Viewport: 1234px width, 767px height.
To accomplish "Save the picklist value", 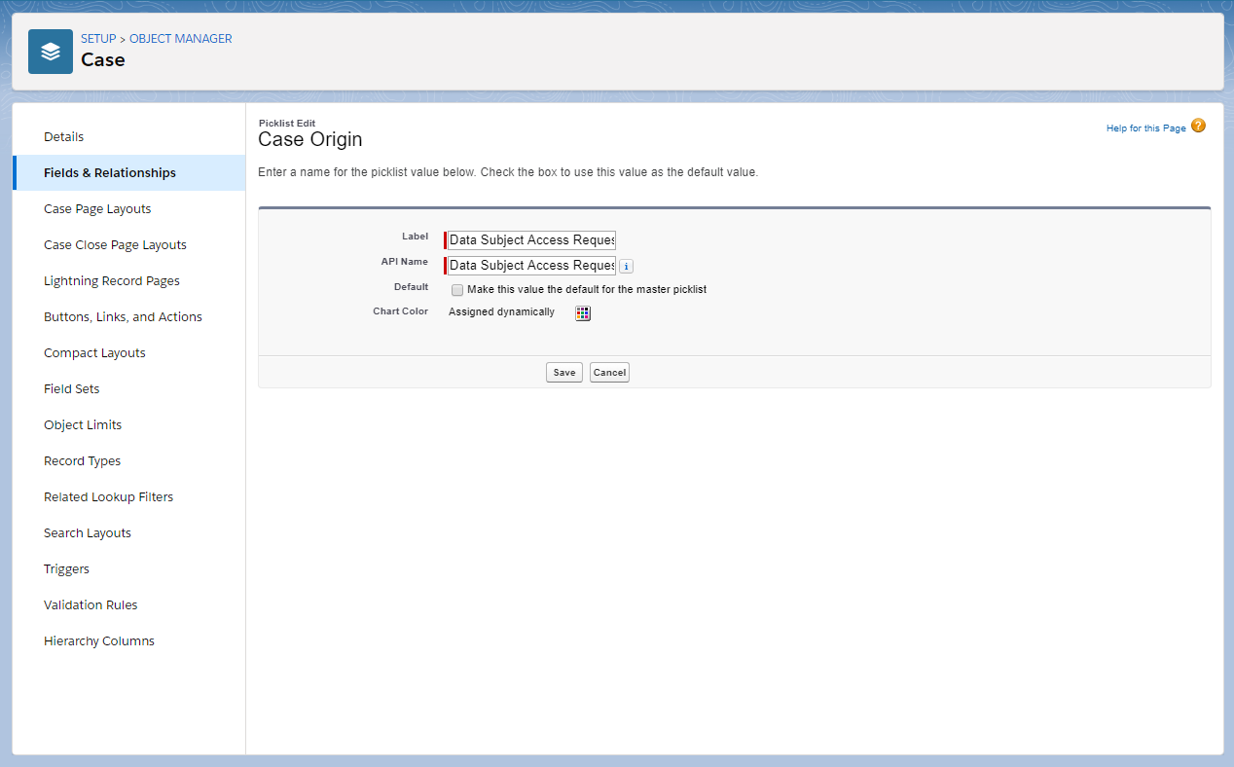I will pyautogui.click(x=563, y=372).
